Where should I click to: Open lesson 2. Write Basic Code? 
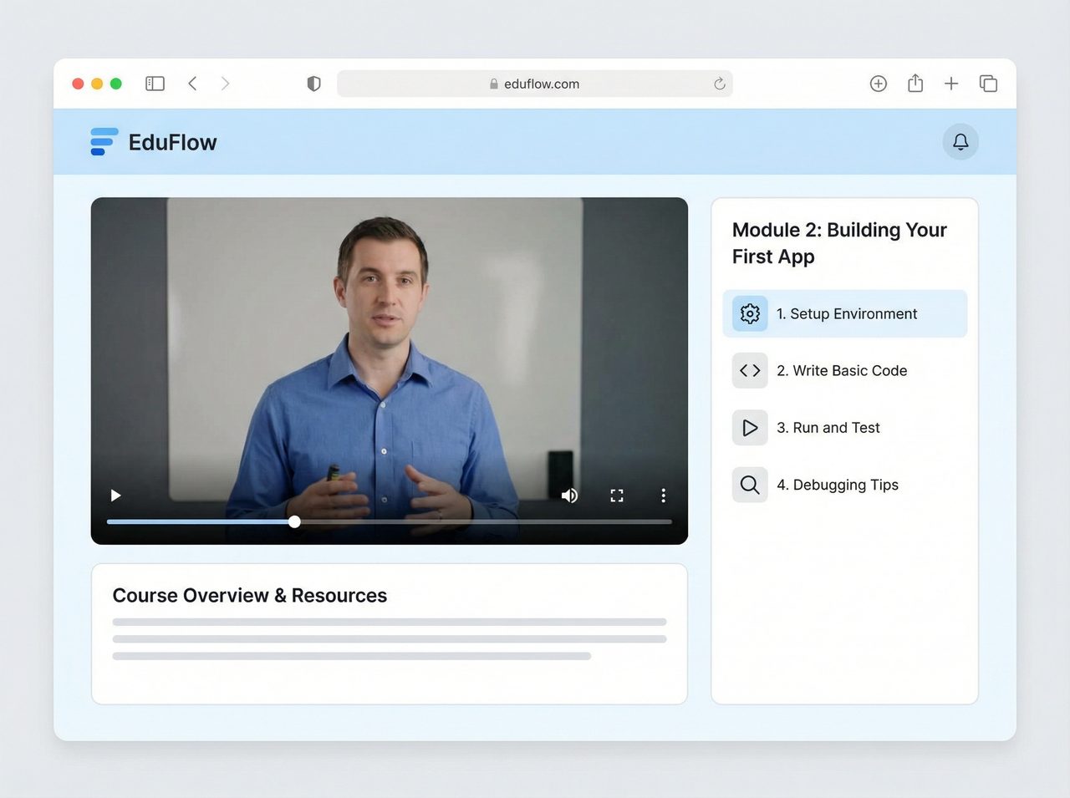[x=841, y=371]
